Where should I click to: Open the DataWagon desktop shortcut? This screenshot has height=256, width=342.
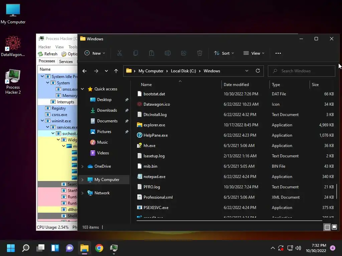[x=13, y=46]
